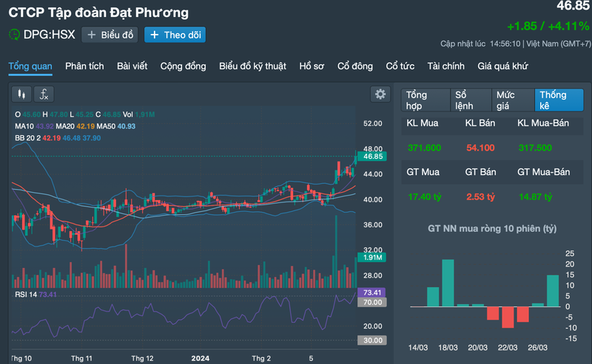The image size is (592, 364).
Task: Click the GT NN mua ròng 10 phiên title
Action: (x=492, y=229)
